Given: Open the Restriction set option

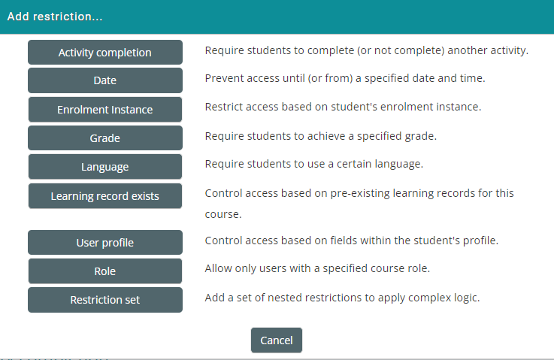Looking at the screenshot, I should 105,300.
